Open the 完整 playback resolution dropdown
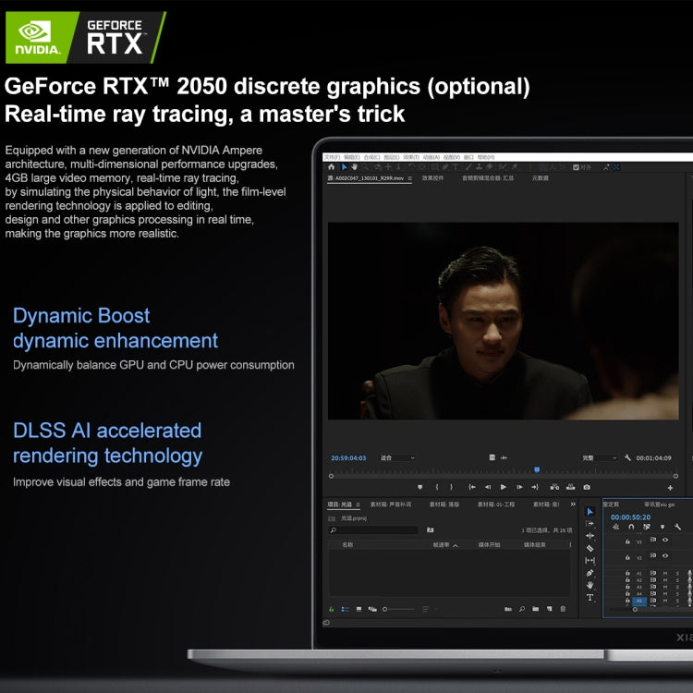693x693 pixels. 600,458
